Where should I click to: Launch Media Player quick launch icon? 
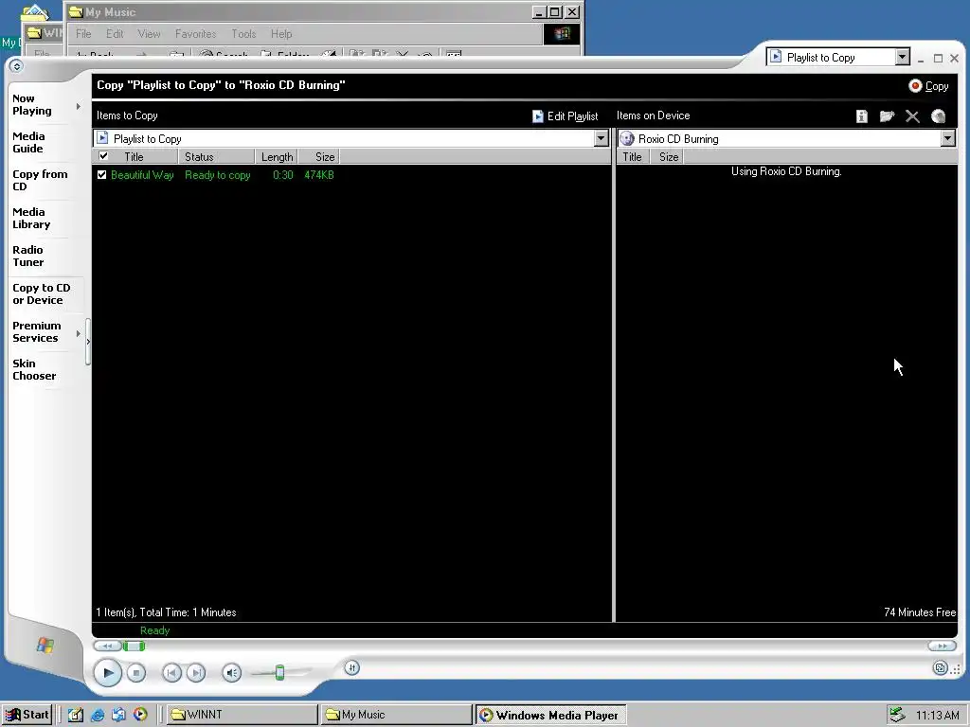pos(140,715)
